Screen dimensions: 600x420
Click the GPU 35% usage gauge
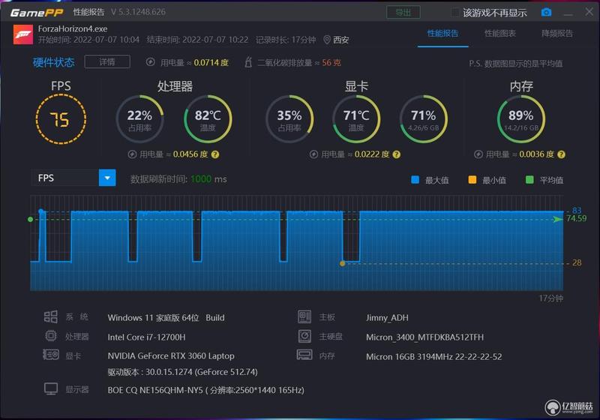[x=289, y=119]
